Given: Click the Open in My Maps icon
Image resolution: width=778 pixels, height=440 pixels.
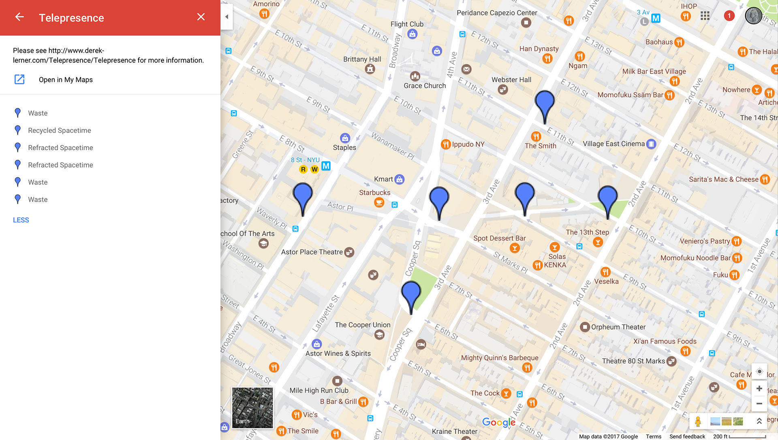Looking at the screenshot, I should coord(19,79).
